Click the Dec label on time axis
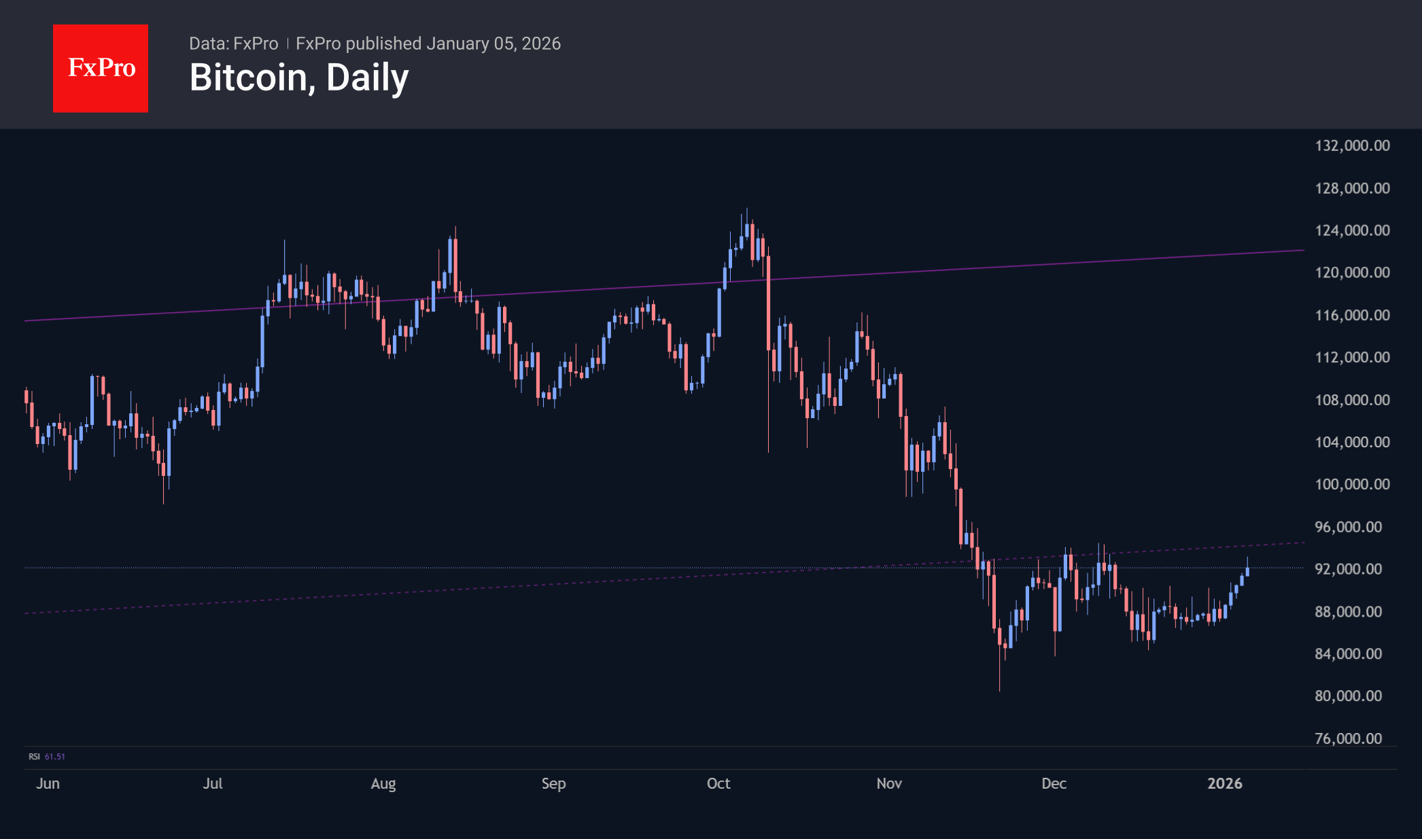The height and width of the screenshot is (839, 1422). pyautogui.click(x=1054, y=783)
